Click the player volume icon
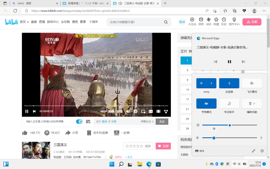Viewport: 270px width, 169px height. point(128,112)
